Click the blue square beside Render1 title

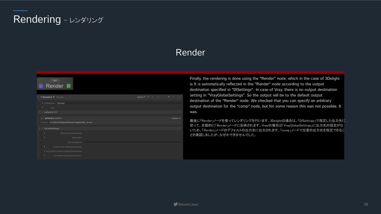click(x=41, y=97)
